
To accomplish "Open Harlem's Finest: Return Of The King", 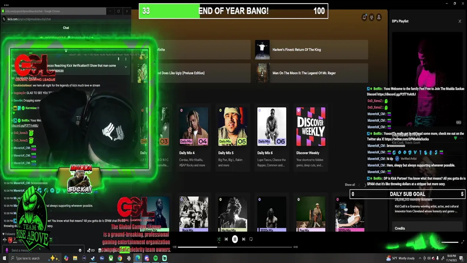I will (x=311, y=50).
